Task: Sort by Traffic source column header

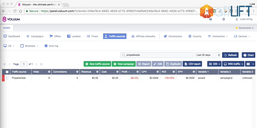Action: (19, 72)
